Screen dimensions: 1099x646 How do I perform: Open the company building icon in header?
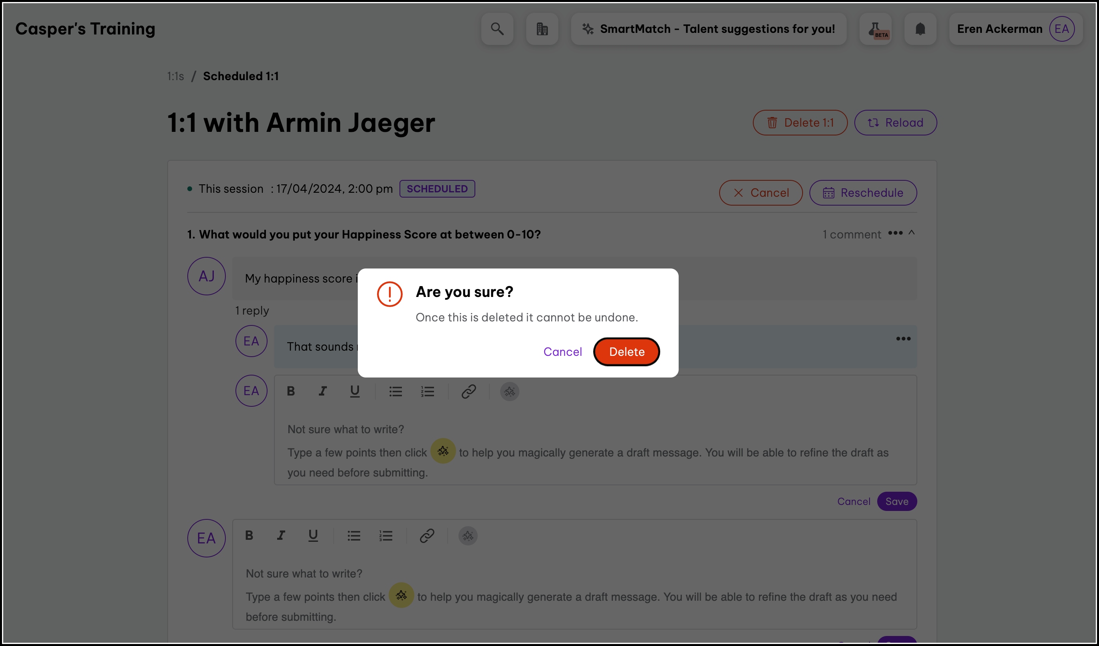pyautogui.click(x=542, y=29)
